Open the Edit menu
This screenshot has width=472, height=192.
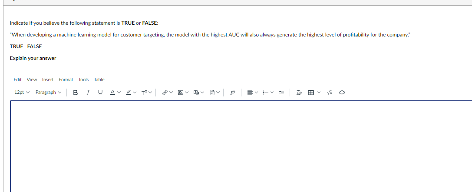[17, 80]
